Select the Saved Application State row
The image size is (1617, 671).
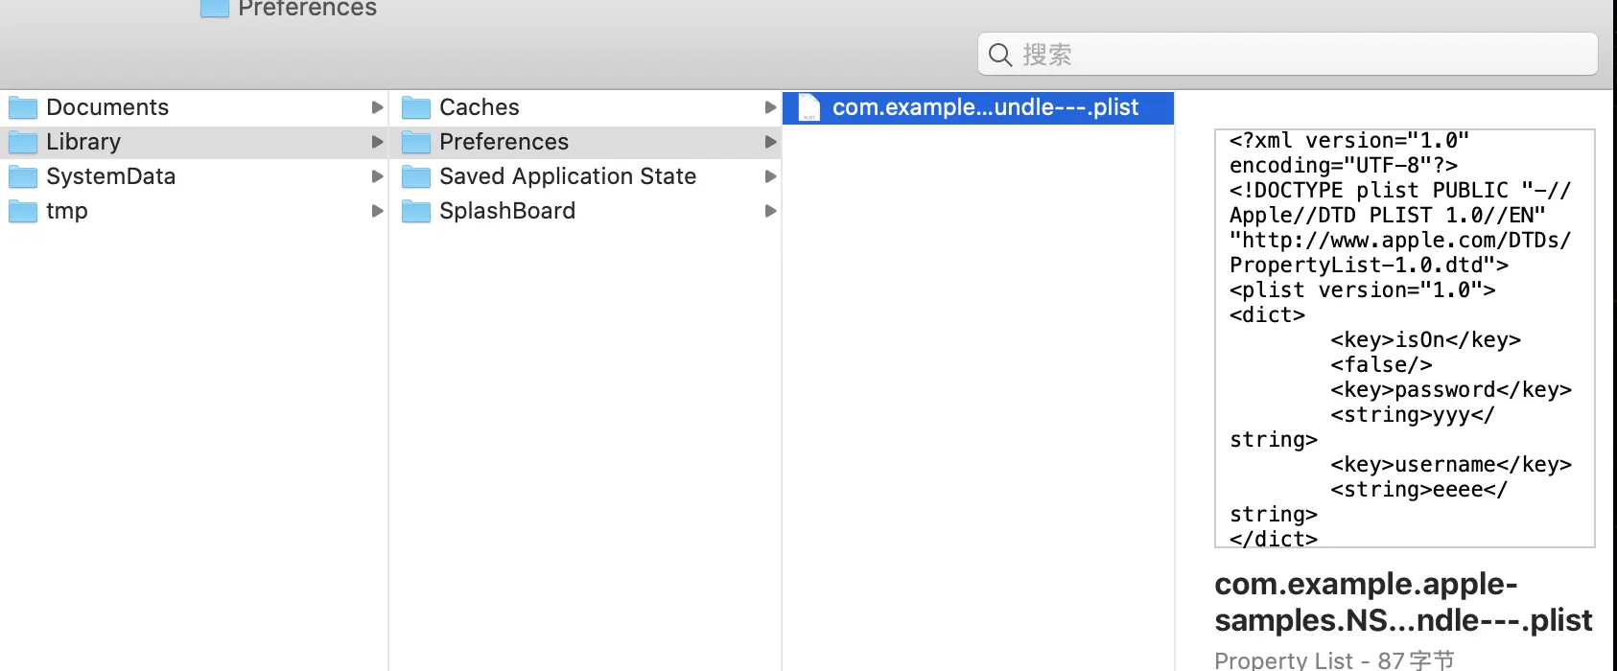pos(586,176)
